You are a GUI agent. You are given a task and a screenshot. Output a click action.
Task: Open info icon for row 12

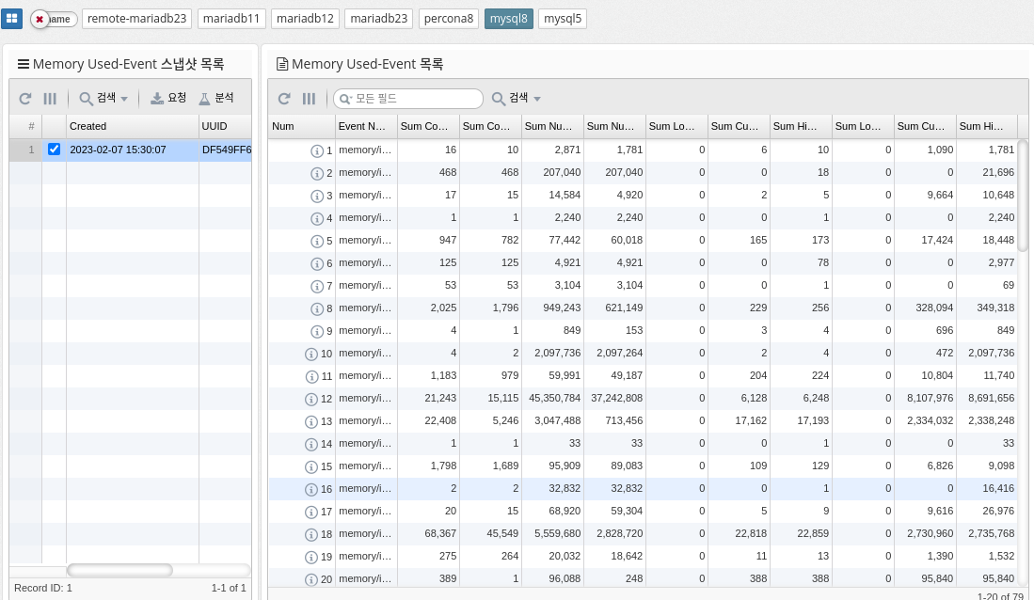pyautogui.click(x=311, y=399)
